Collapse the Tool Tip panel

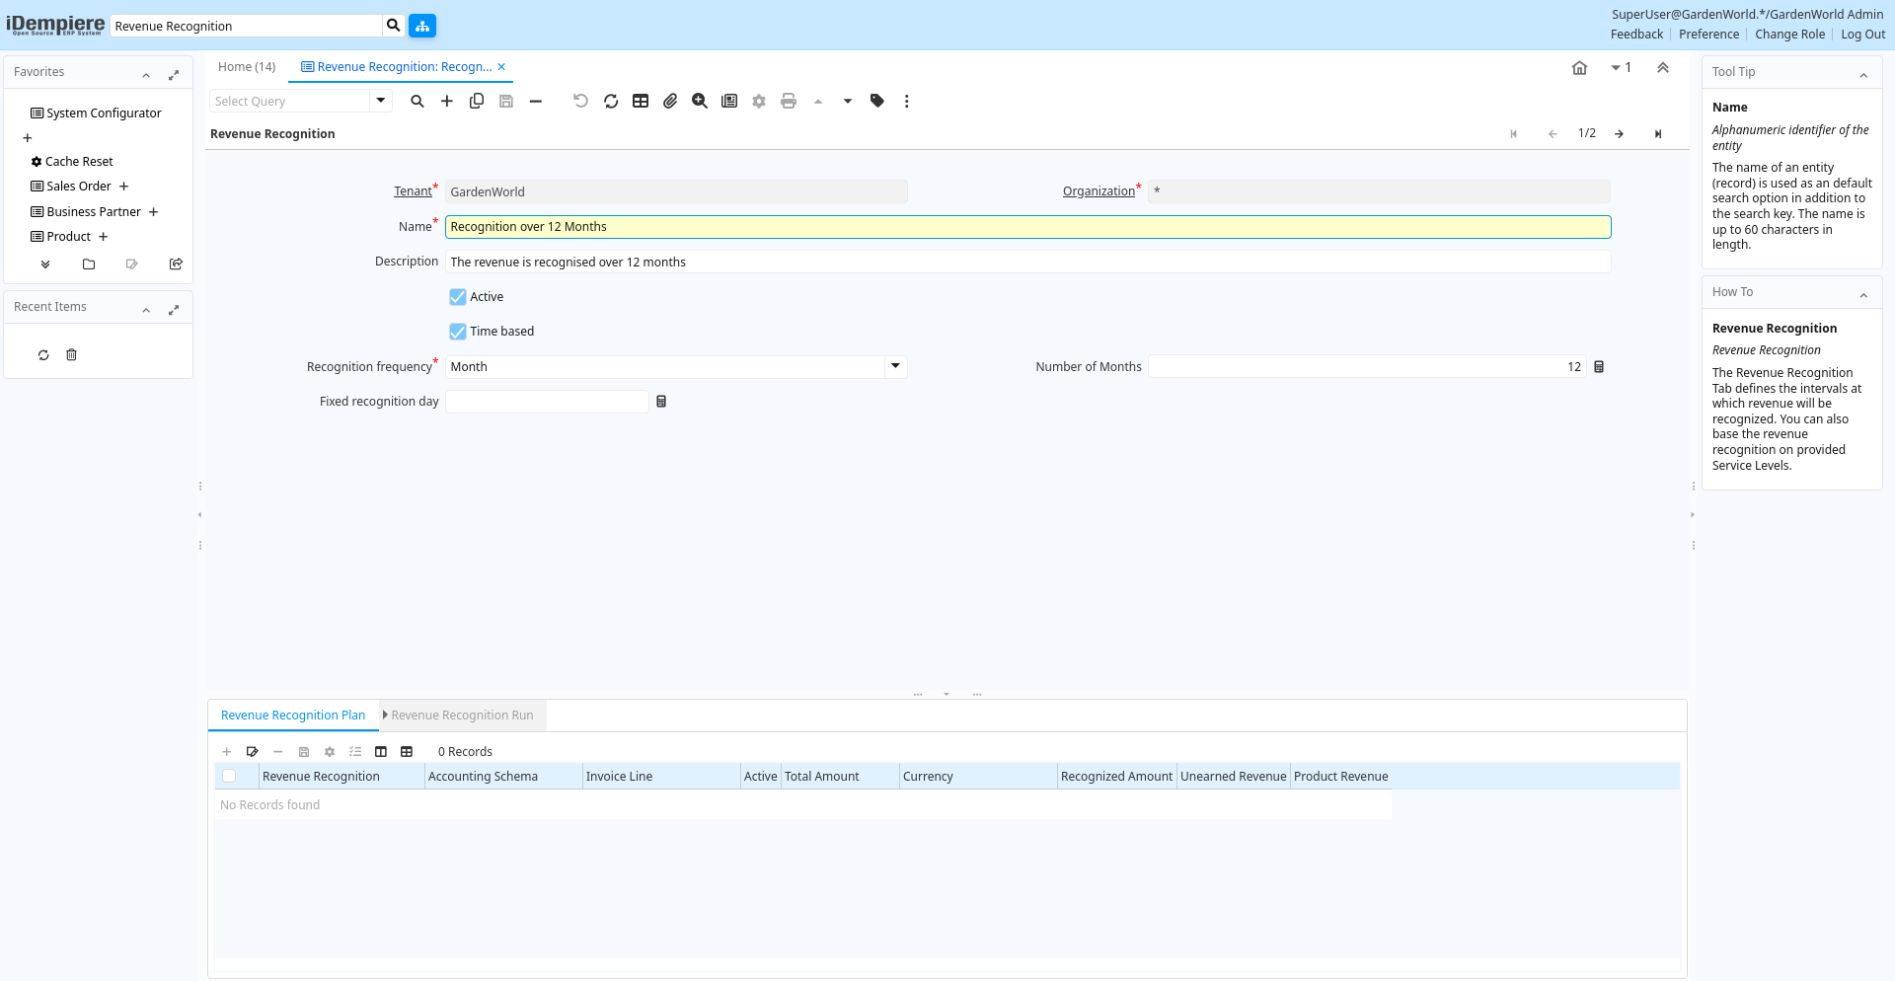[1863, 75]
